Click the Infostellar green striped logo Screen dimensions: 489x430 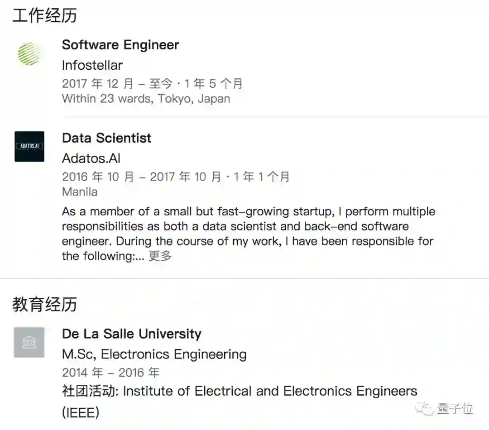[29, 53]
